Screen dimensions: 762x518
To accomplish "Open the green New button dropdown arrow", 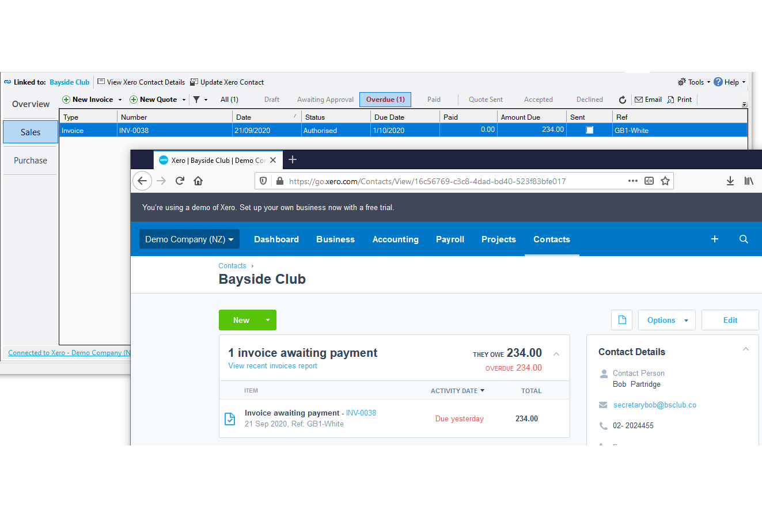I will (268, 320).
